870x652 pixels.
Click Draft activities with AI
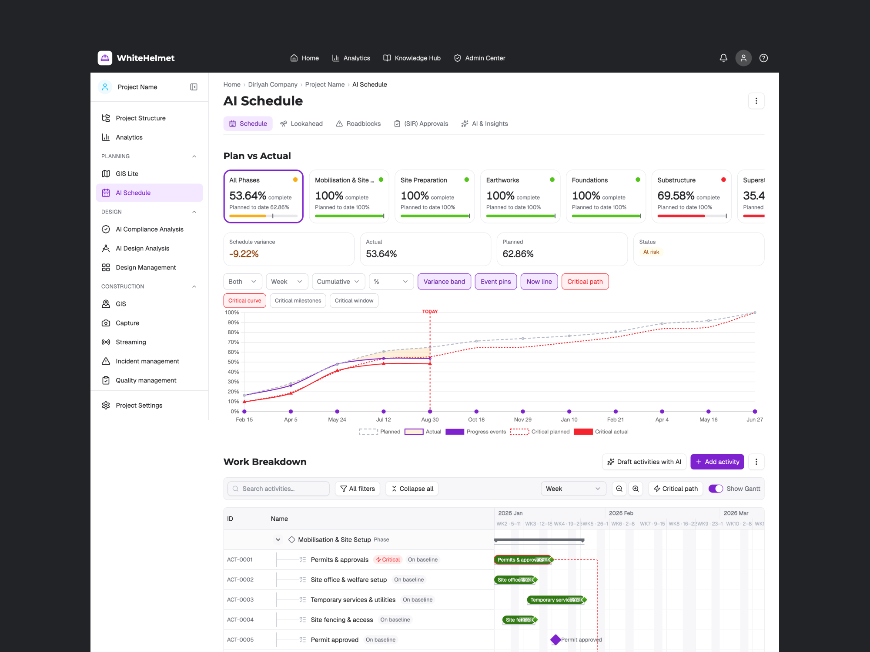(644, 462)
